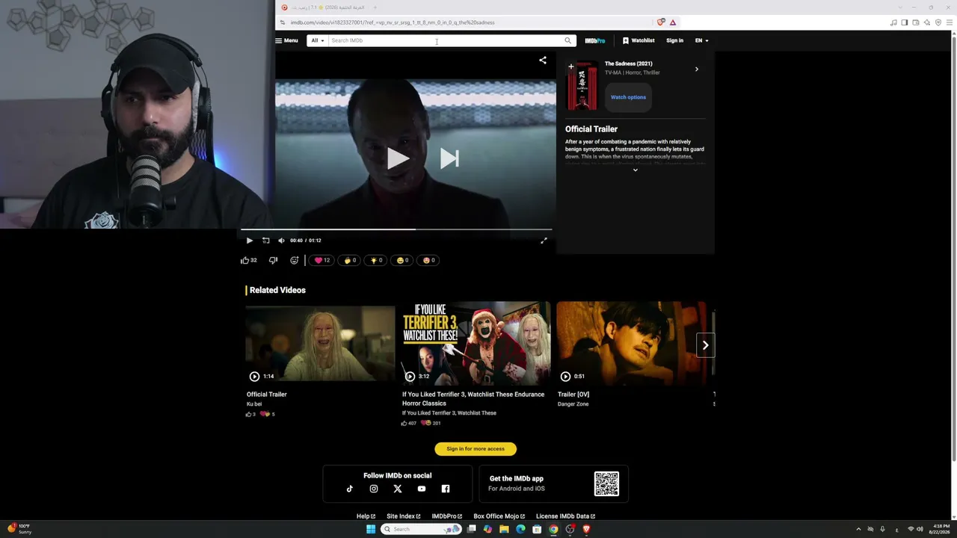Click into the Search IMDb field
The image size is (957, 538).
point(446,40)
